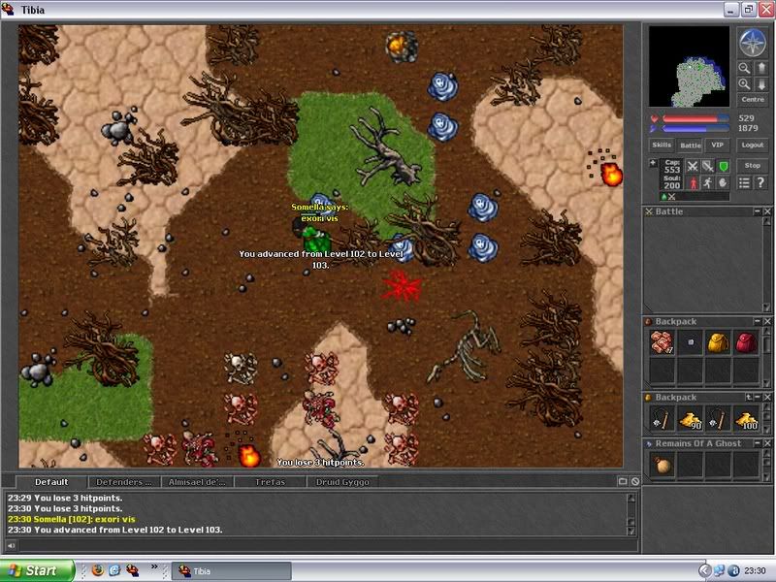Launch Internet Explorer from quick launch

click(x=114, y=570)
